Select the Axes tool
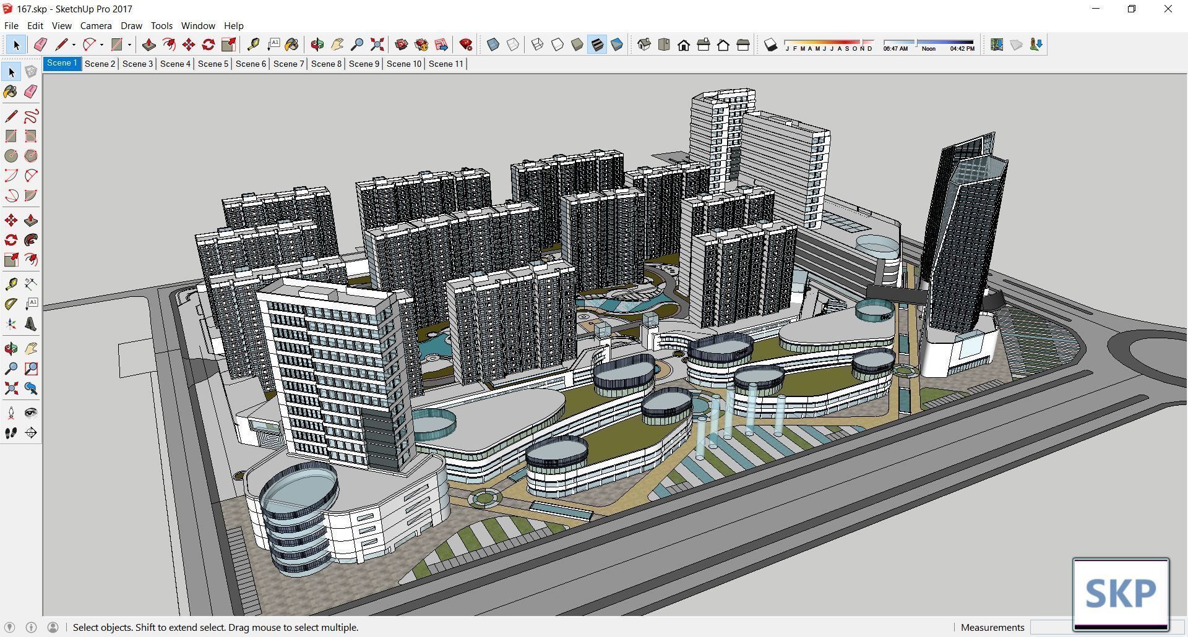The width and height of the screenshot is (1188, 637). [x=11, y=324]
